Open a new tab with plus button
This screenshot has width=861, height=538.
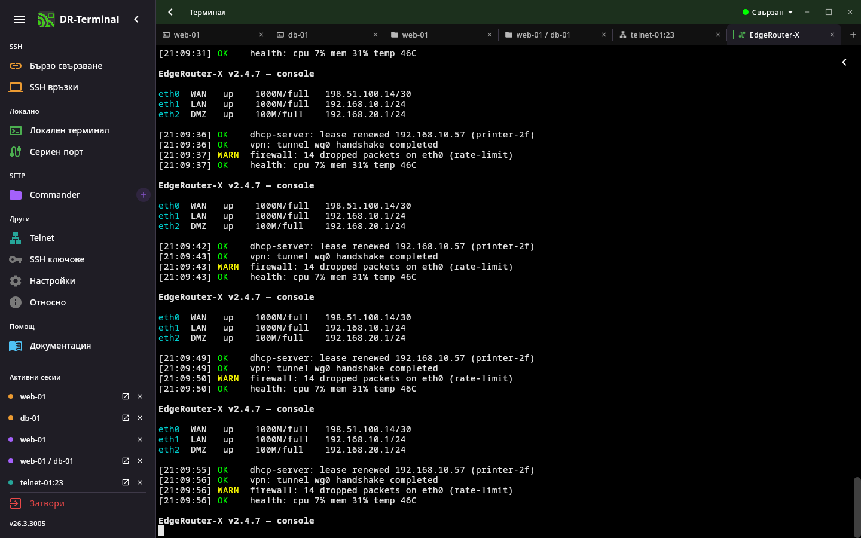pos(853,35)
